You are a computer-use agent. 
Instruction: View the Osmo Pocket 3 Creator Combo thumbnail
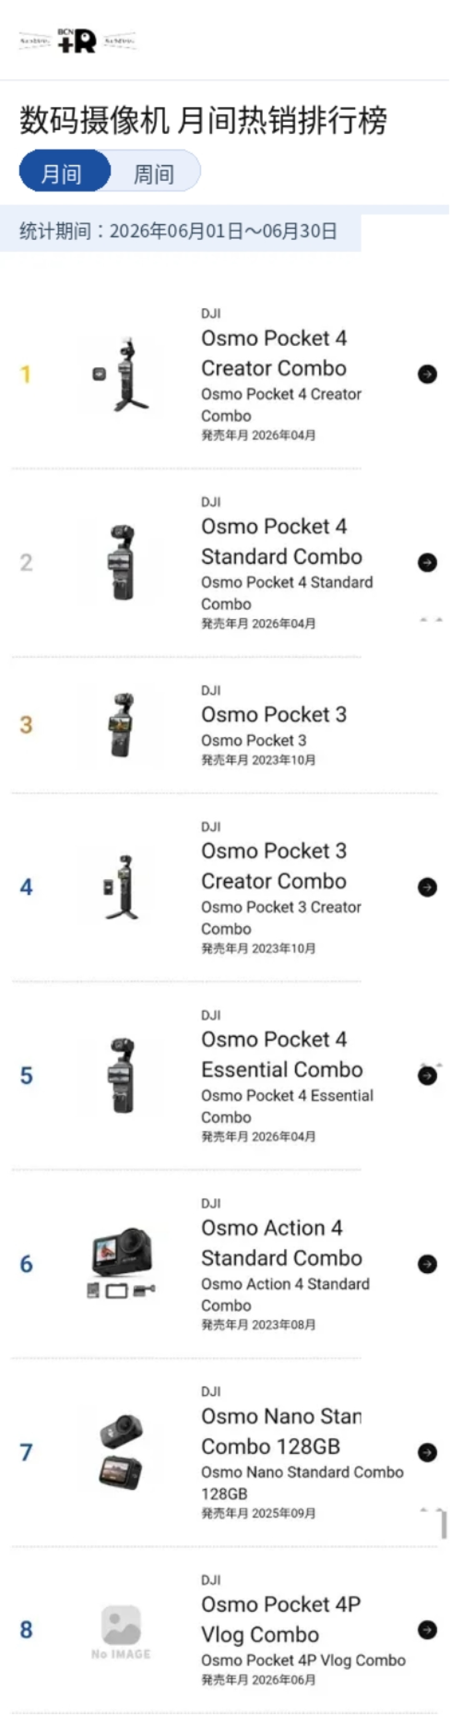tap(120, 887)
